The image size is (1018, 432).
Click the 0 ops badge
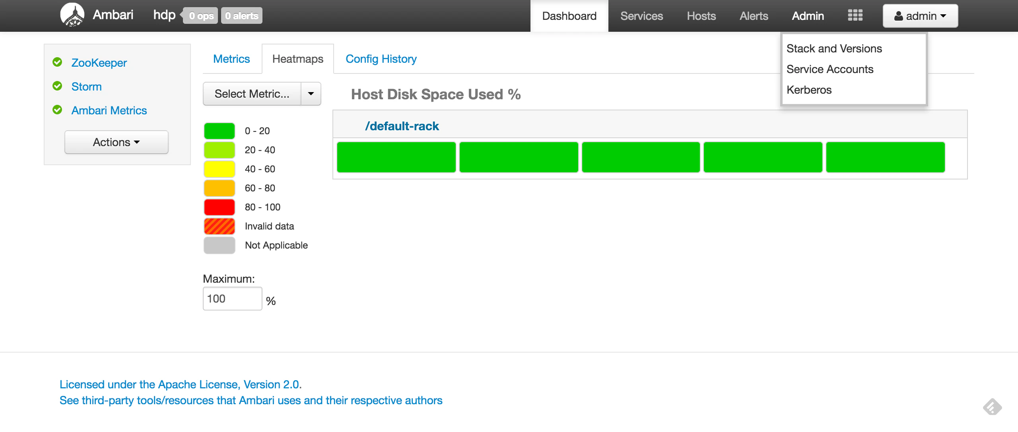click(201, 15)
